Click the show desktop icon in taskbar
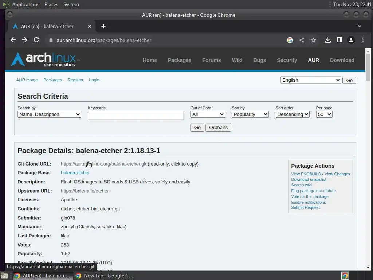The image size is (373, 280). [x=4, y=276]
